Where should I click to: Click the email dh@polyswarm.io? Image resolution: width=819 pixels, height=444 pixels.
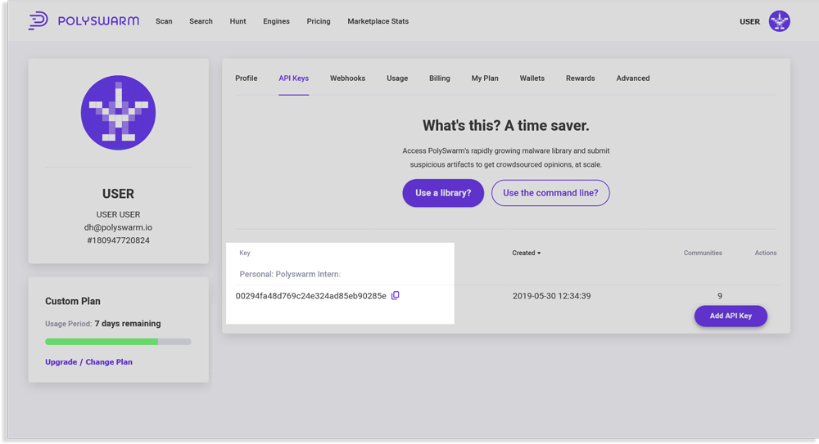click(118, 227)
